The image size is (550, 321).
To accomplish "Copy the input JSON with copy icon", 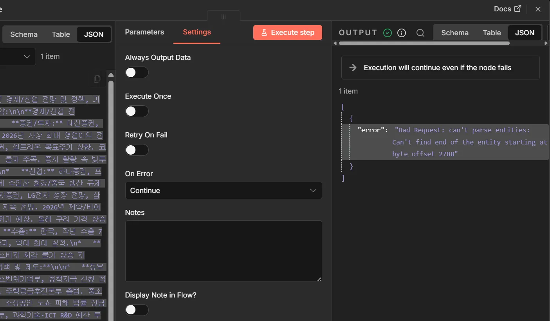I will click(97, 79).
